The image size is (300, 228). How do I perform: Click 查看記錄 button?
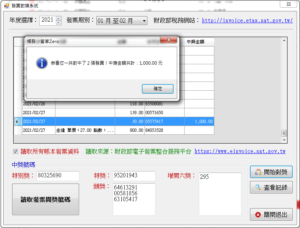[x=271, y=188]
